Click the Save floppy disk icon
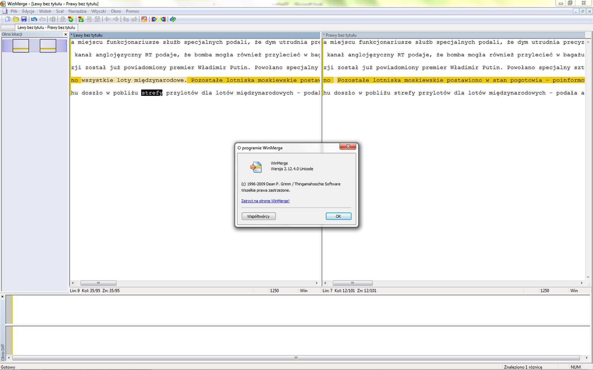The image size is (593, 370). 24,19
